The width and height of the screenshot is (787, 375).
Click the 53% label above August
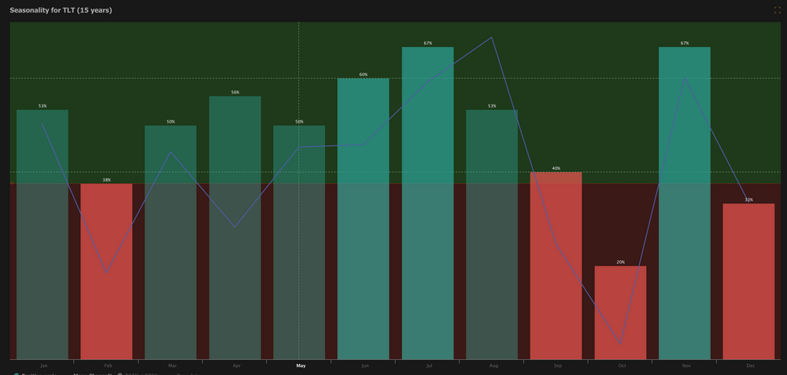(492, 106)
